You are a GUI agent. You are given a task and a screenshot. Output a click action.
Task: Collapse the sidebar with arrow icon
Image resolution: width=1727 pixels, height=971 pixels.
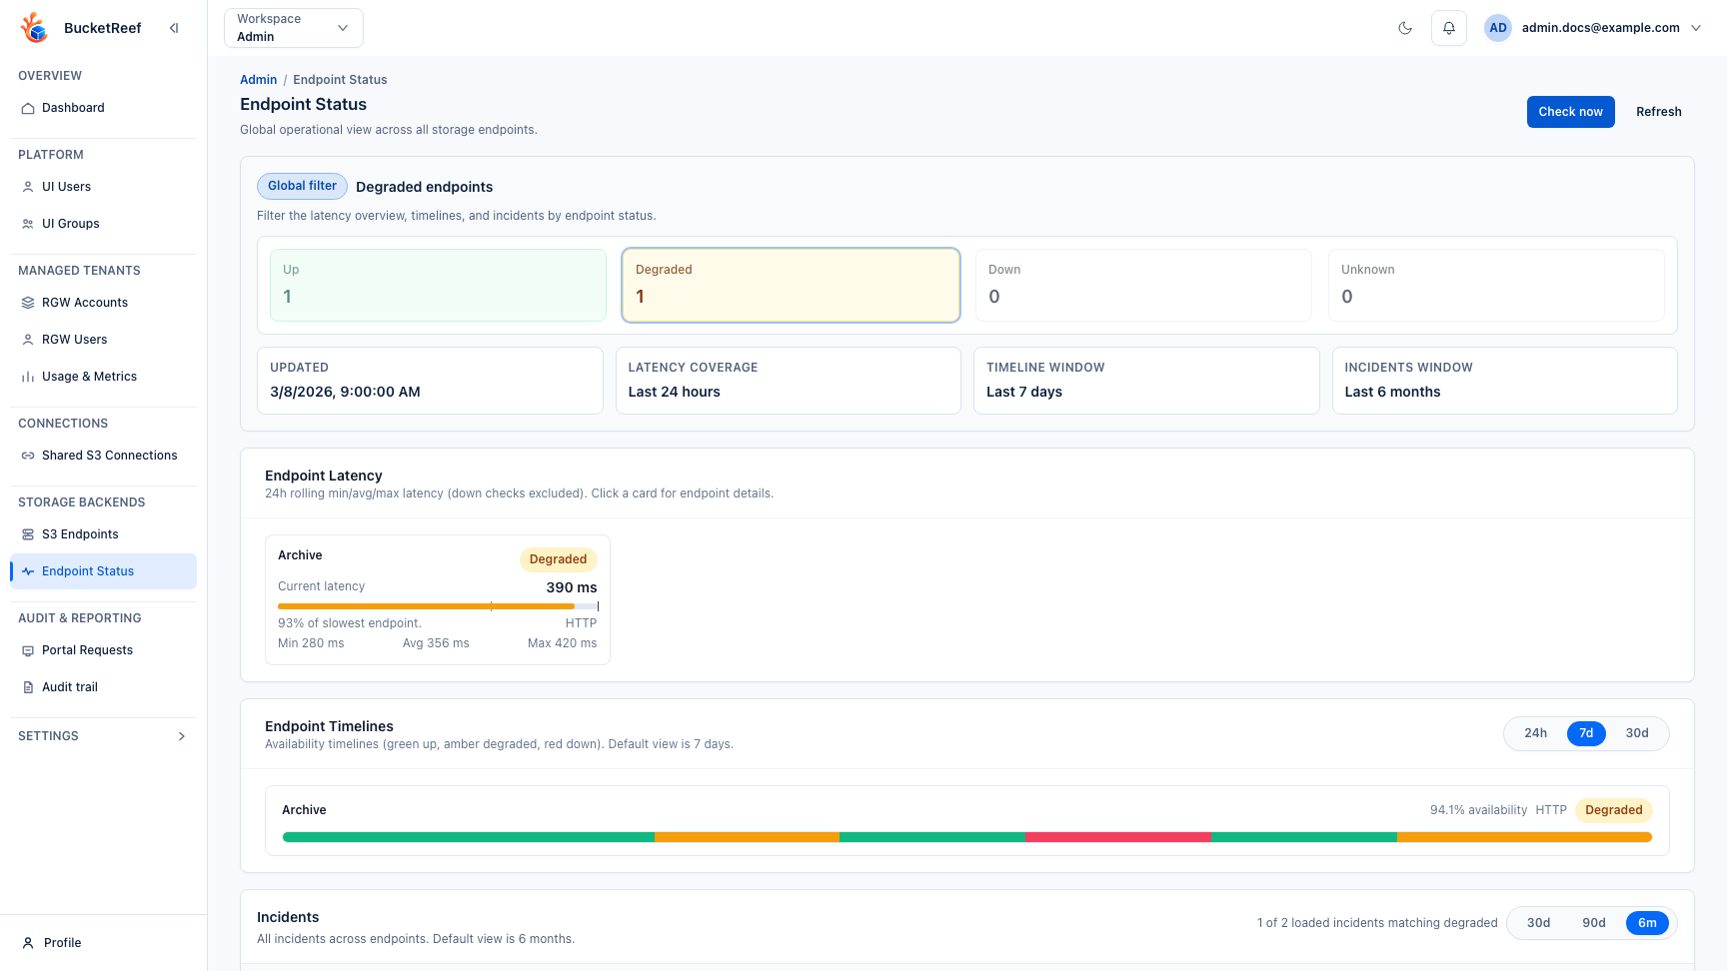(x=174, y=28)
